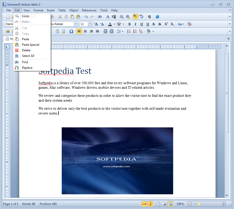Open the font color dropdown arrow

[114, 24]
